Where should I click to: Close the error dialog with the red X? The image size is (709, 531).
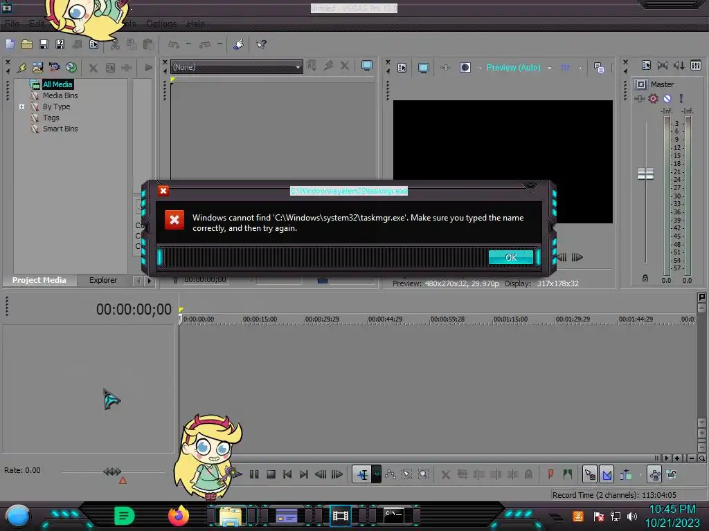tap(163, 191)
